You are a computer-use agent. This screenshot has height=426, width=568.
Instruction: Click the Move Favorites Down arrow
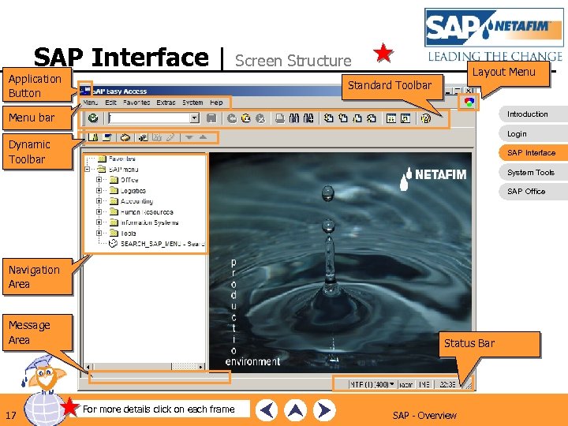[x=189, y=137]
